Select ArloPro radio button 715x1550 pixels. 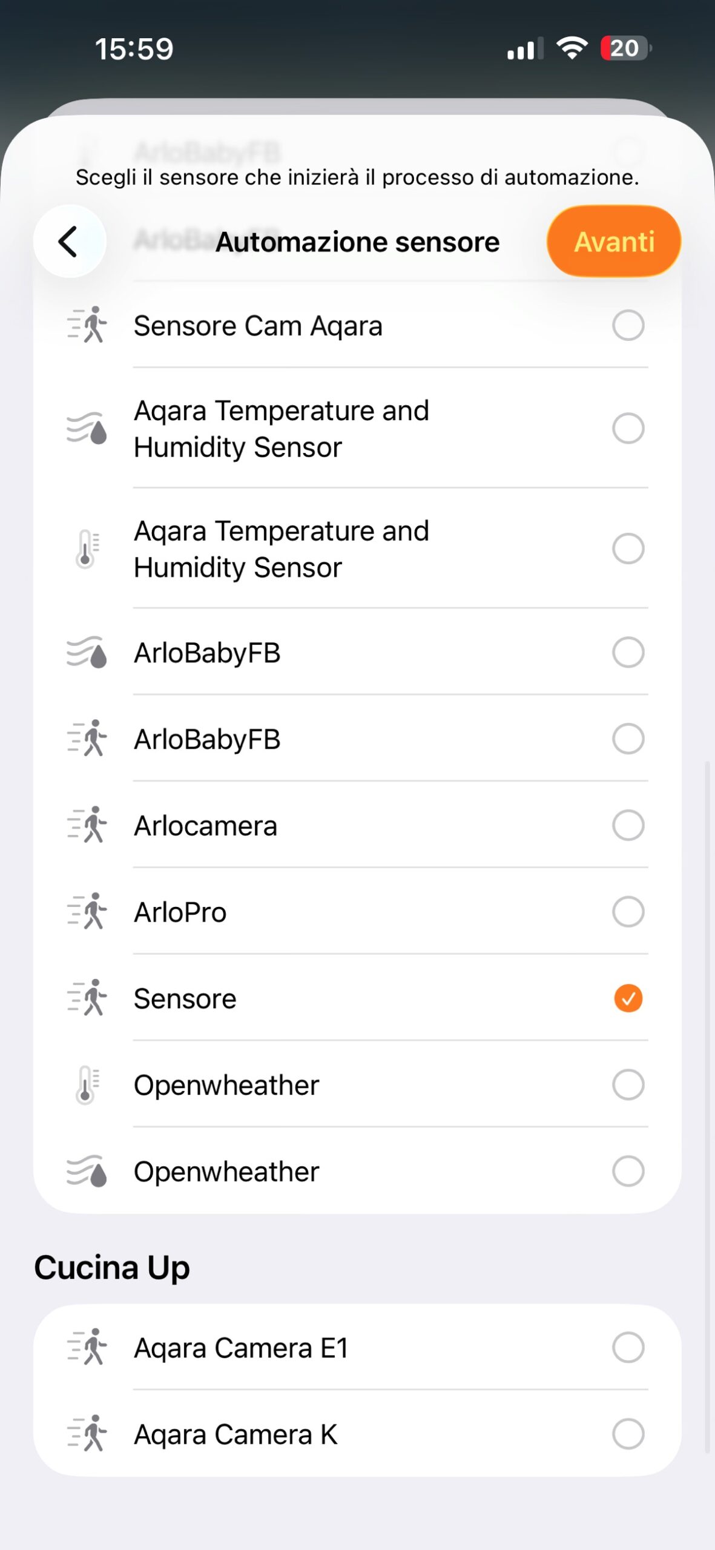628,912
